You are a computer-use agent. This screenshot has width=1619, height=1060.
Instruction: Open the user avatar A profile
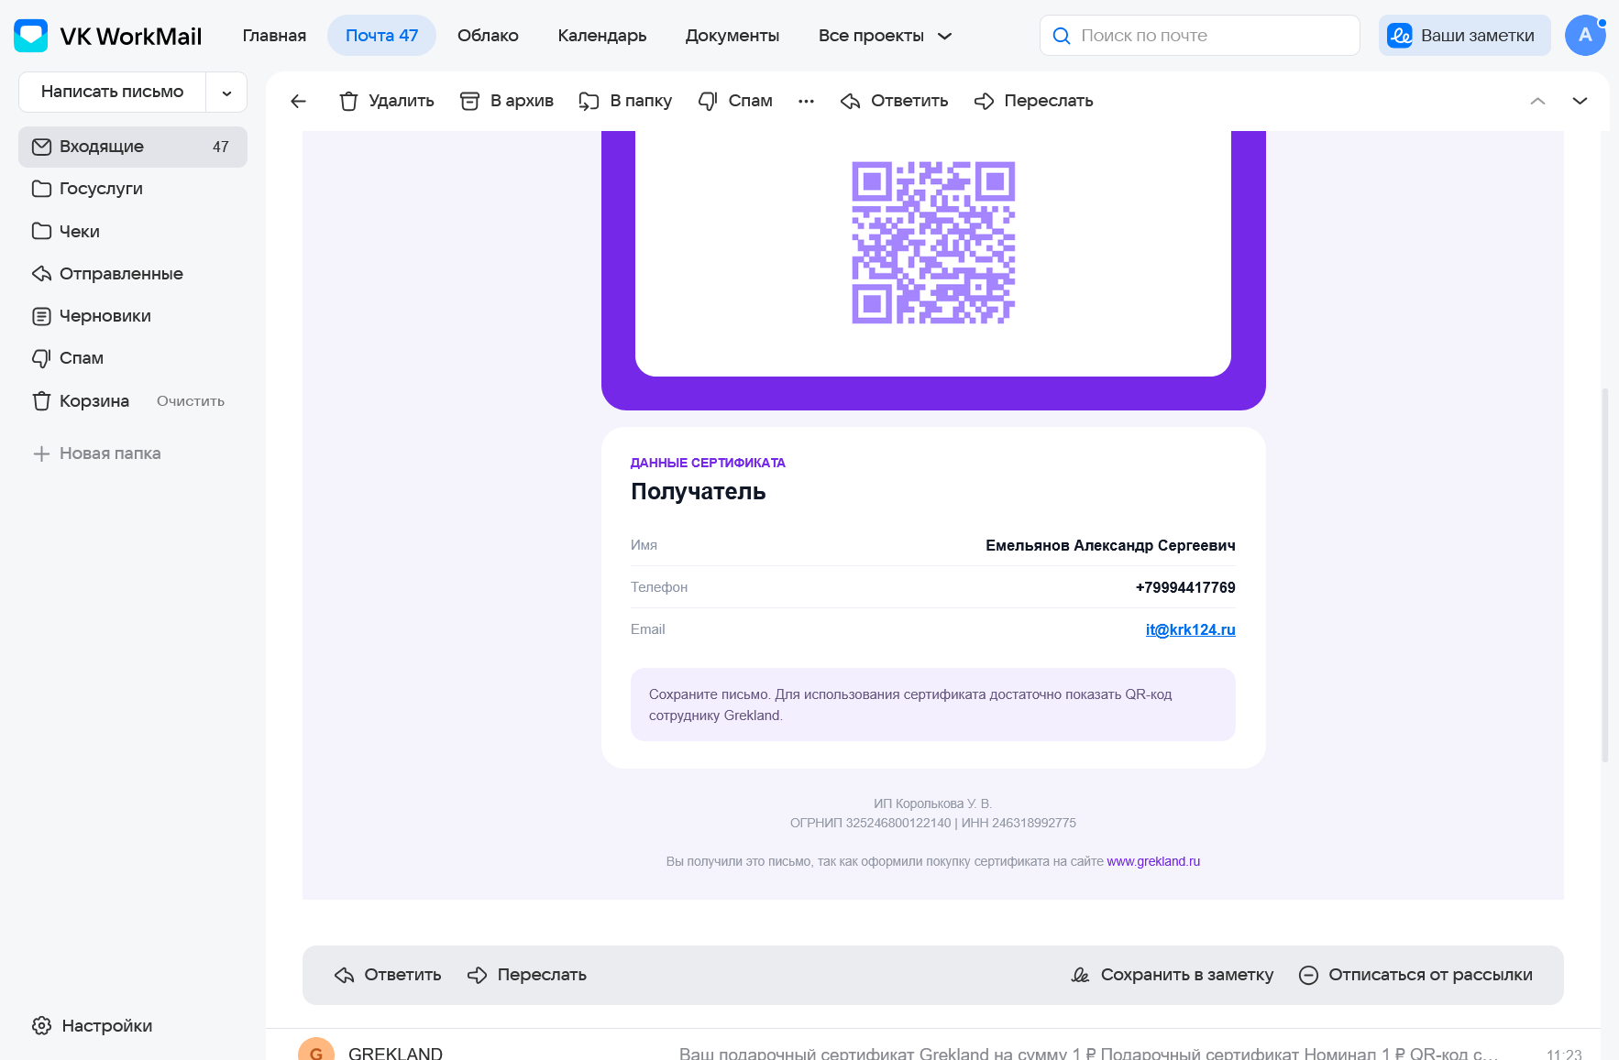1585,36
